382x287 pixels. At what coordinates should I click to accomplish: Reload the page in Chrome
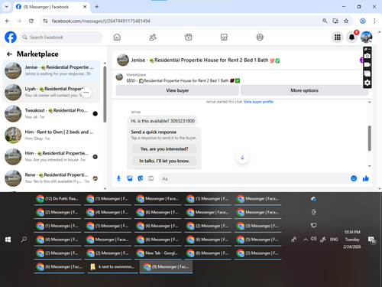31,21
